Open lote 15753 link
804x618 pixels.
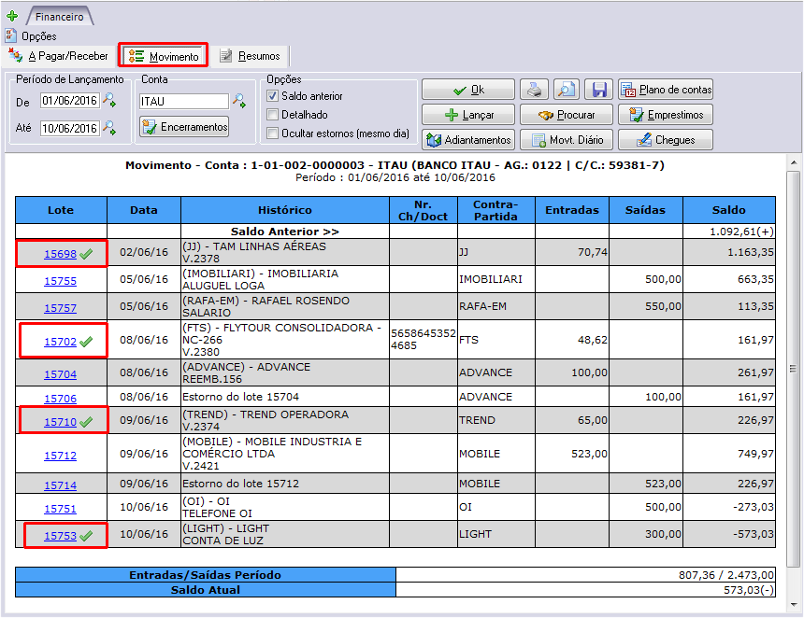click(60, 536)
